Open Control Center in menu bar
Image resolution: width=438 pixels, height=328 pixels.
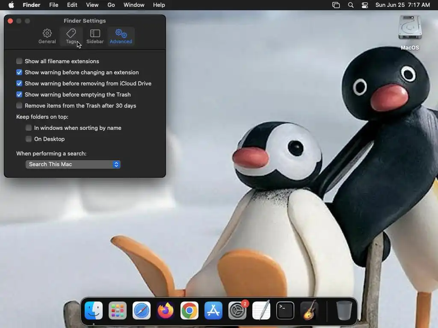(x=365, y=5)
